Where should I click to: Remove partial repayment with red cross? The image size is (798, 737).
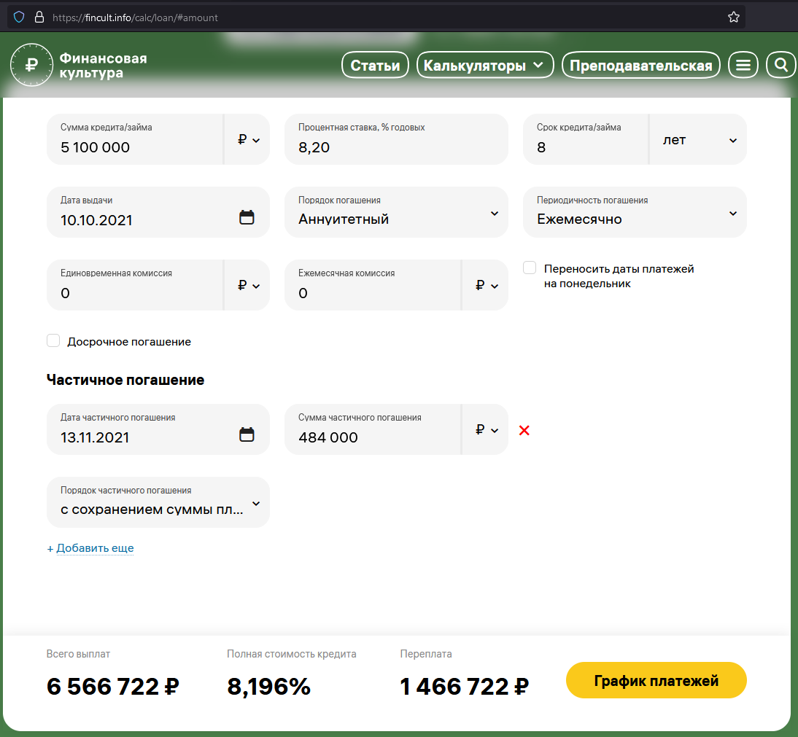[524, 430]
